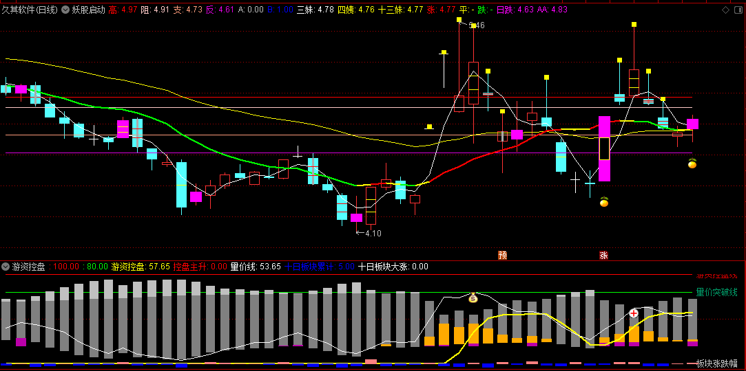Click the 支: 4.73 value
Viewport: 746px width, 371px height.
click(x=187, y=10)
